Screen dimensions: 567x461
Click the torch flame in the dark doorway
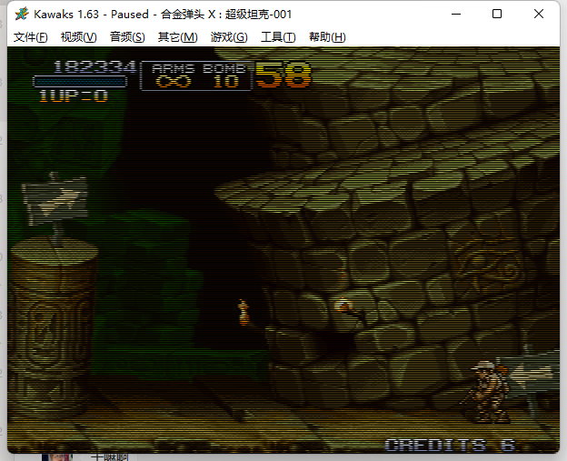(244, 312)
